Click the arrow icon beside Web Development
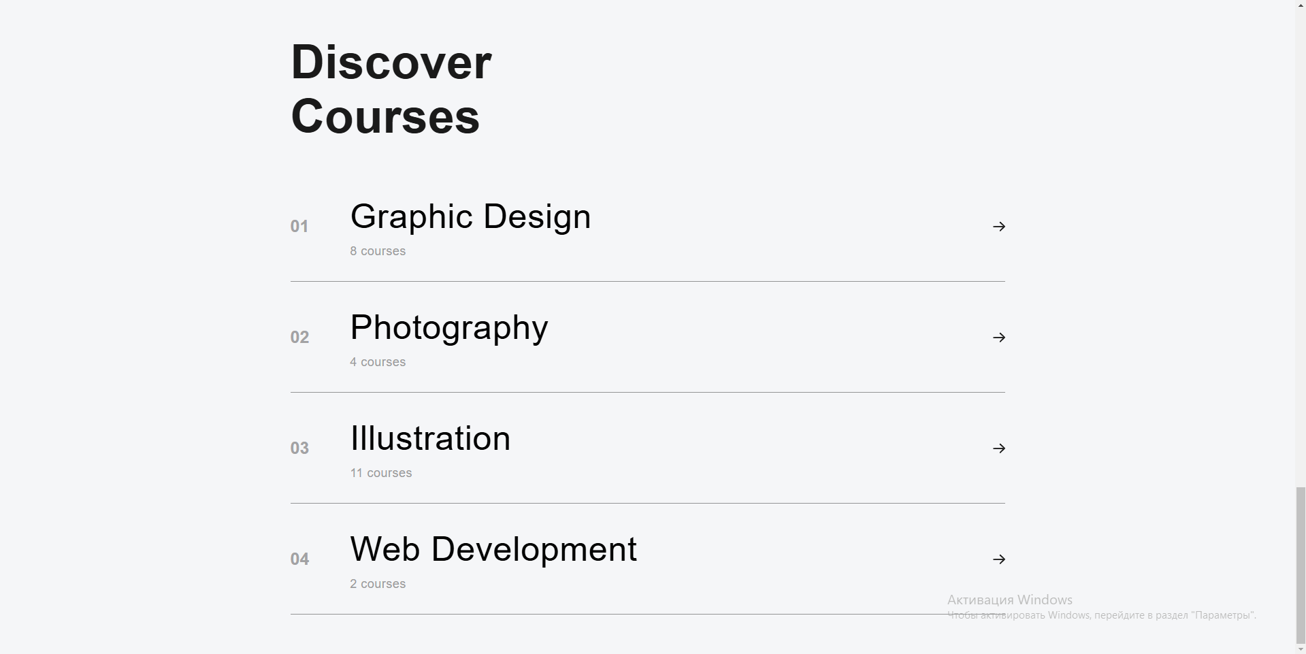This screenshot has height=654, width=1306. pyautogui.click(x=999, y=559)
